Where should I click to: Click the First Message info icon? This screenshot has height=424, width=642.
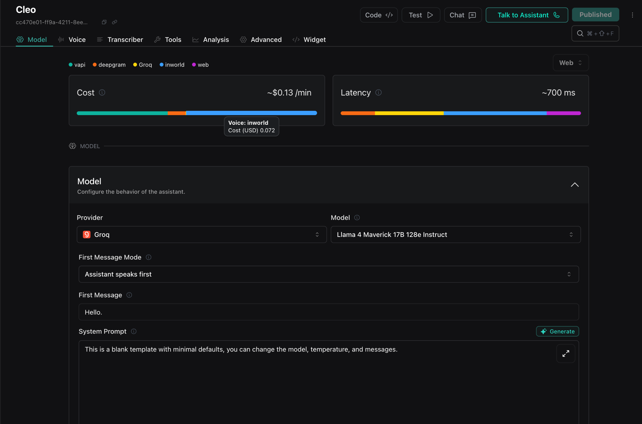click(x=129, y=295)
